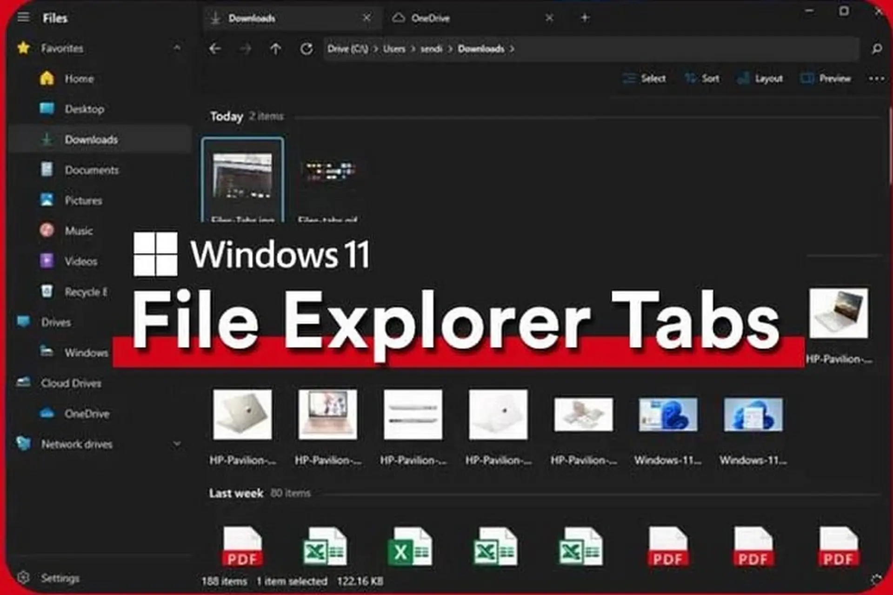Go forward with the forward arrow
This screenshot has height=595, width=893.
pyautogui.click(x=245, y=49)
